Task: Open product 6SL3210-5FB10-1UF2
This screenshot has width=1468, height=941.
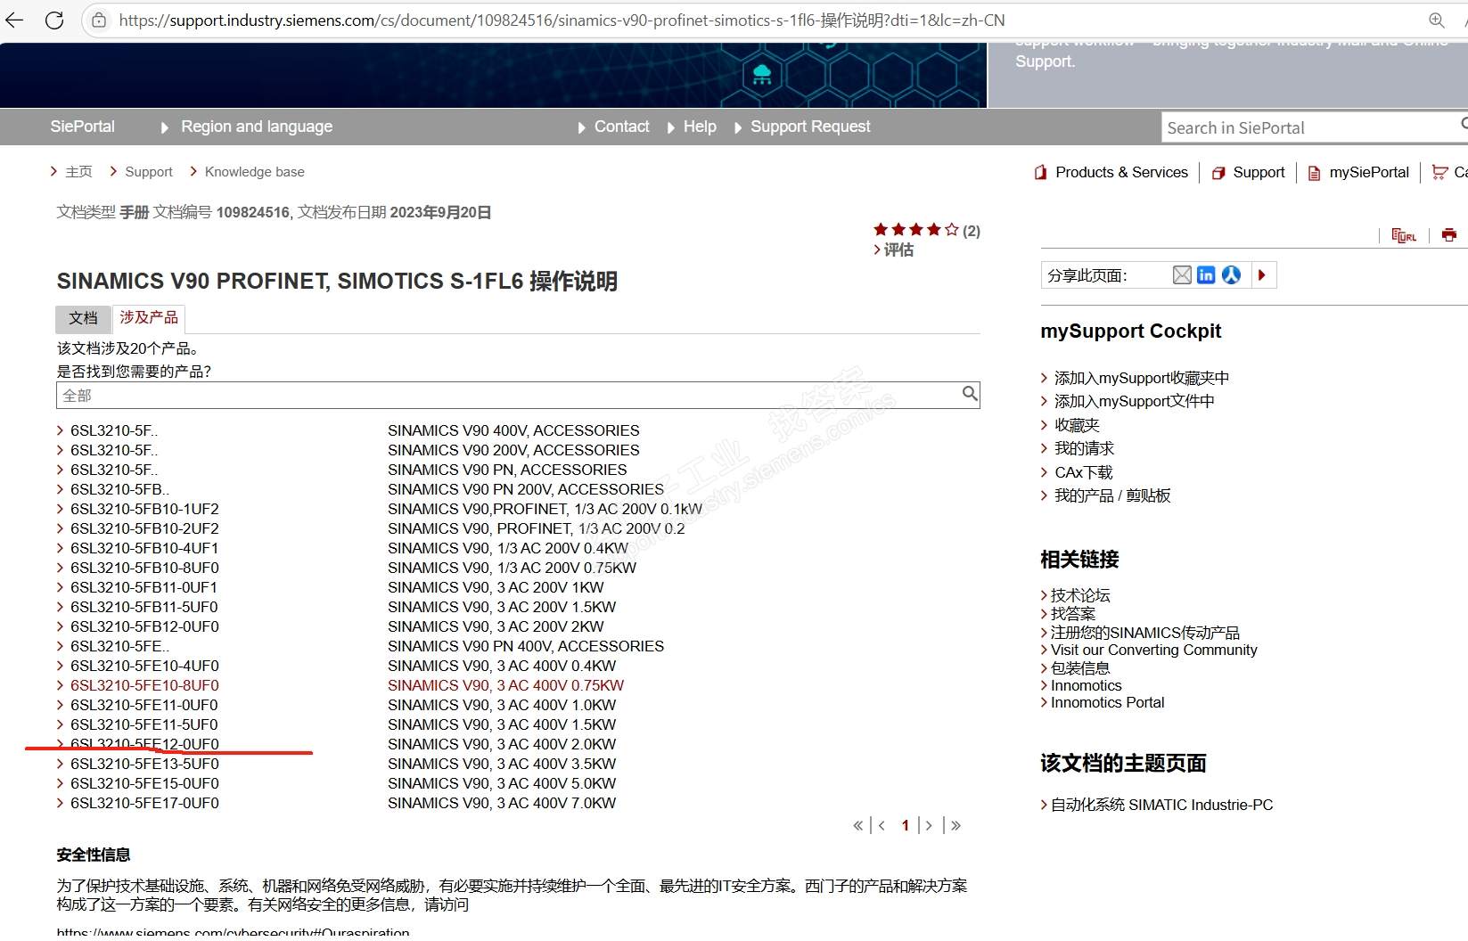Action: [x=144, y=510]
